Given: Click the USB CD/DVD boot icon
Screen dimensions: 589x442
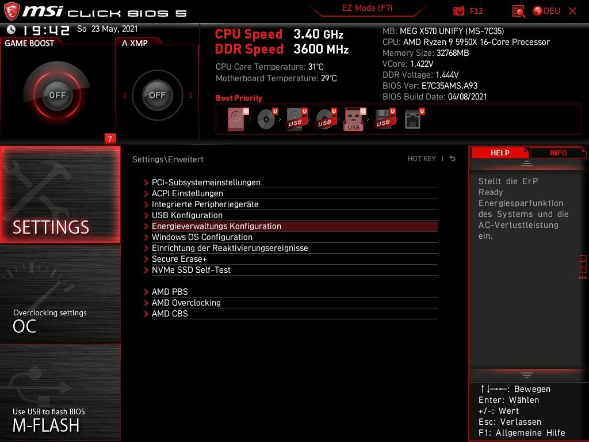Looking at the screenshot, I should point(326,119).
